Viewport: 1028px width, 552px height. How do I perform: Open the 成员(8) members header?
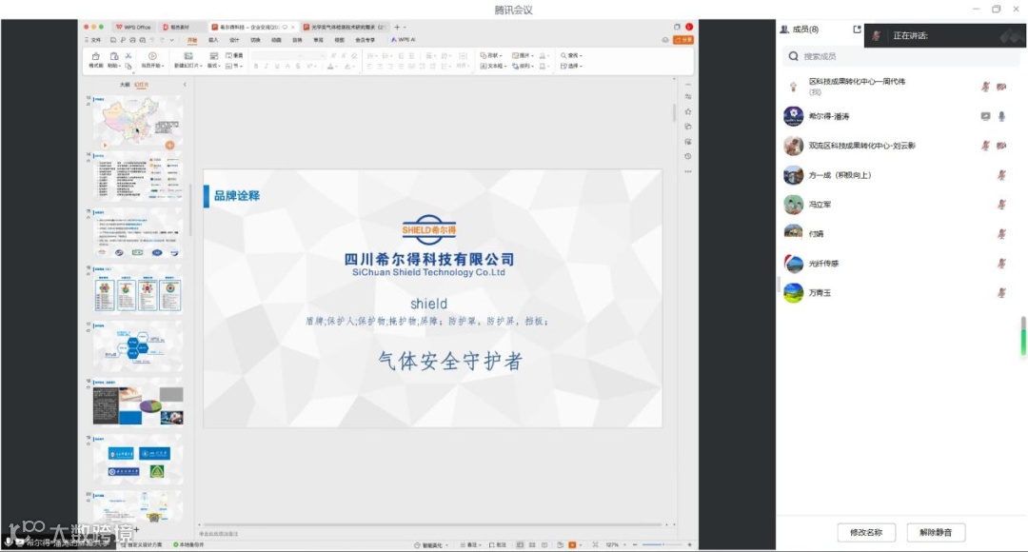pos(800,30)
